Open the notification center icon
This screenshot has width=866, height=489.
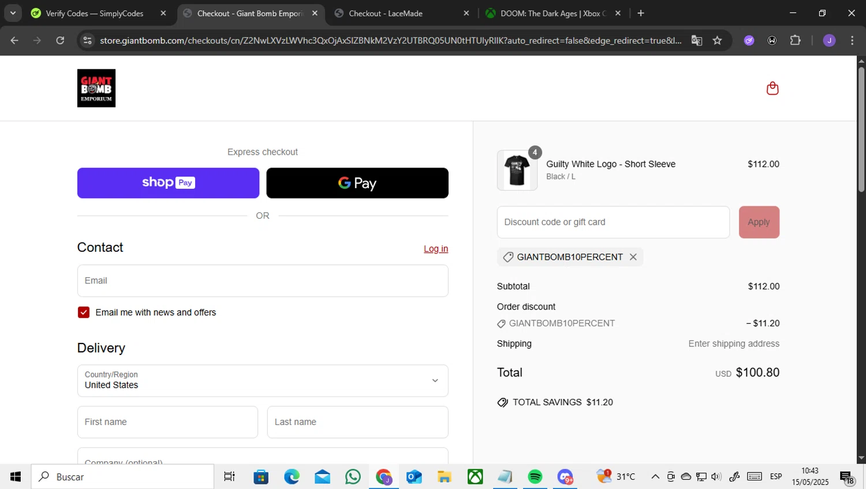point(847,477)
